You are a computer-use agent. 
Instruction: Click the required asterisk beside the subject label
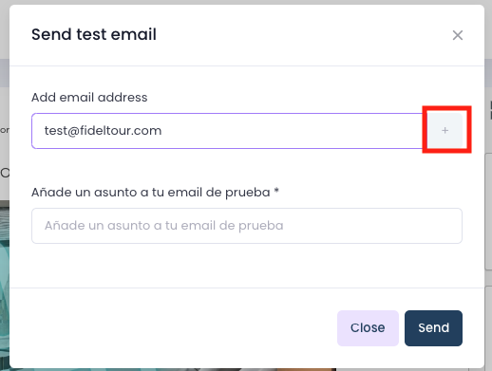tap(276, 191)
